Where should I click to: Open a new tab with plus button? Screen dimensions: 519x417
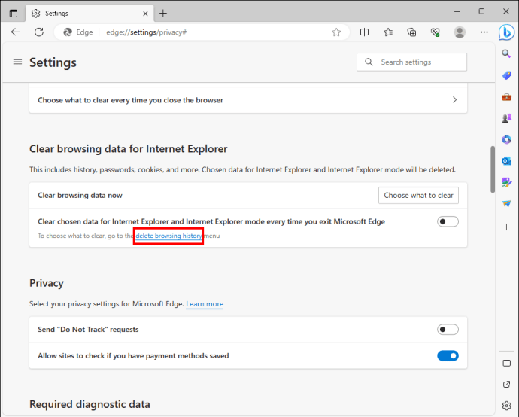[x=163, y=14]
